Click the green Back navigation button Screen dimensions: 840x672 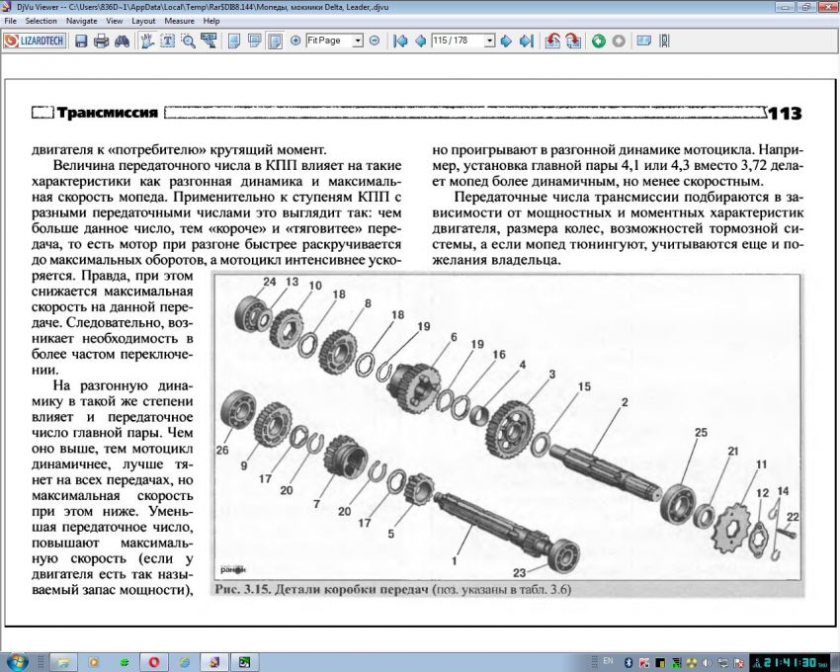(x=599, y=42)
